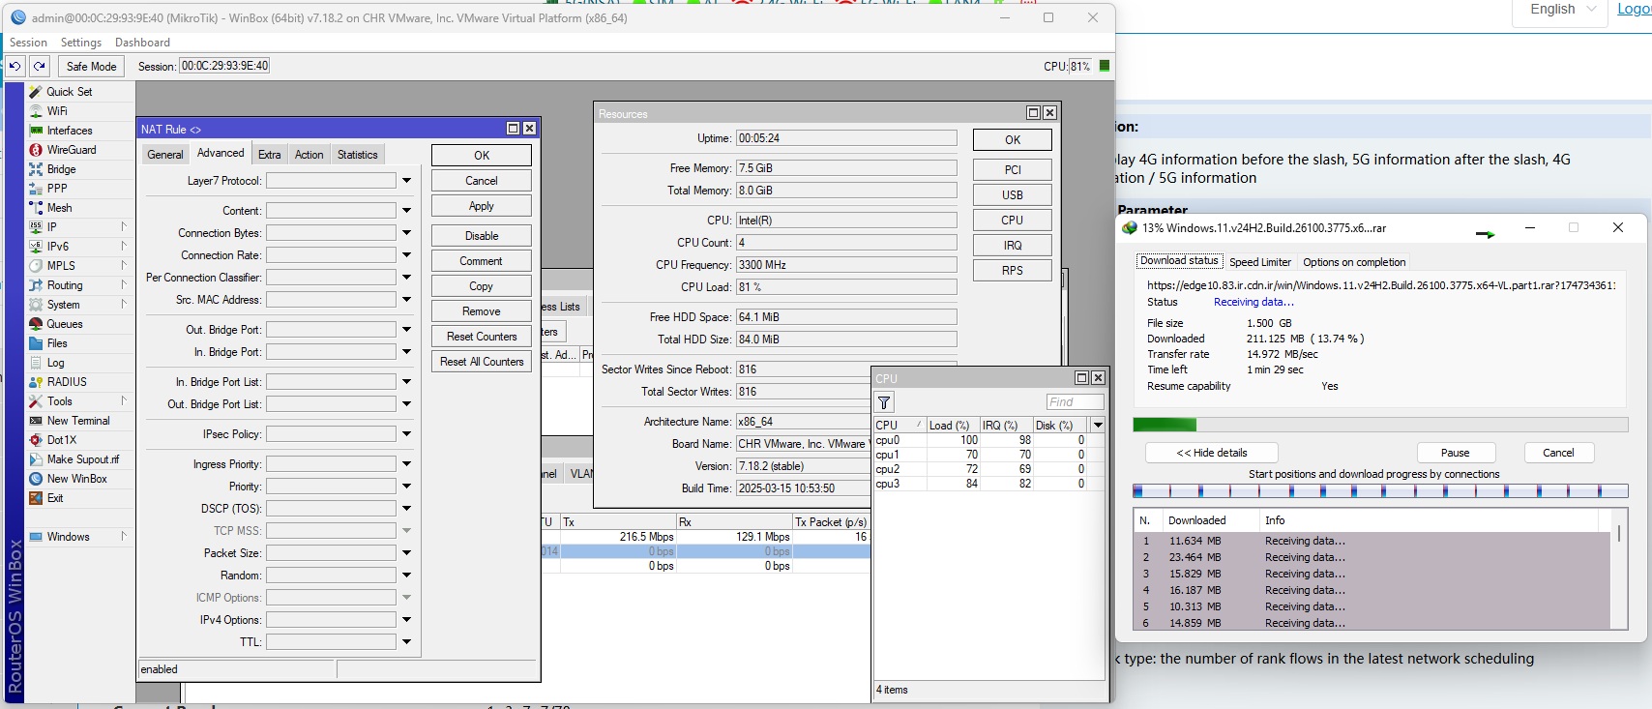
Task: Click the detach icon of Resources window
Action: [1033, 113]
